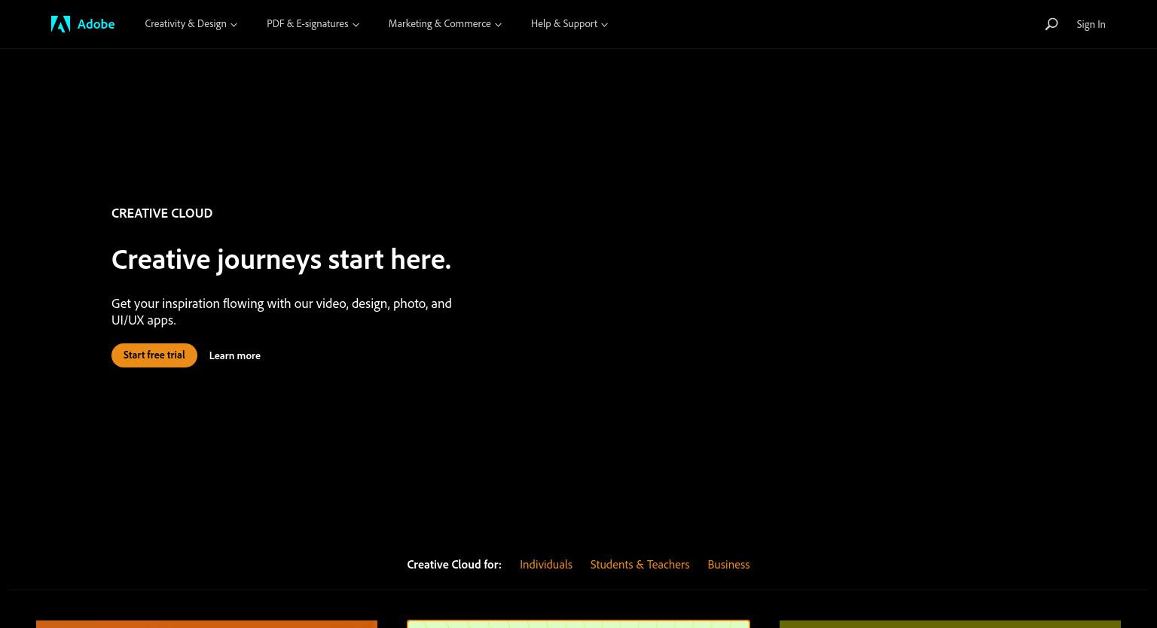
Task: Click the Start free trial button
Action: coord(154,355)
